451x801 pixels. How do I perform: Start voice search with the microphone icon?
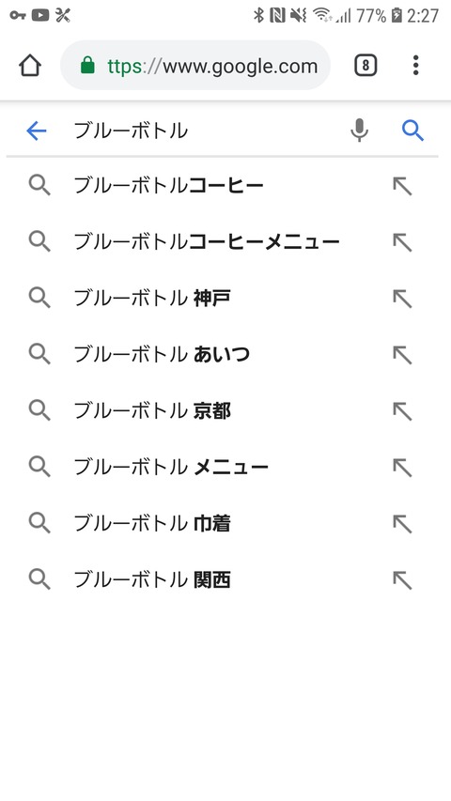pos(360,131)
